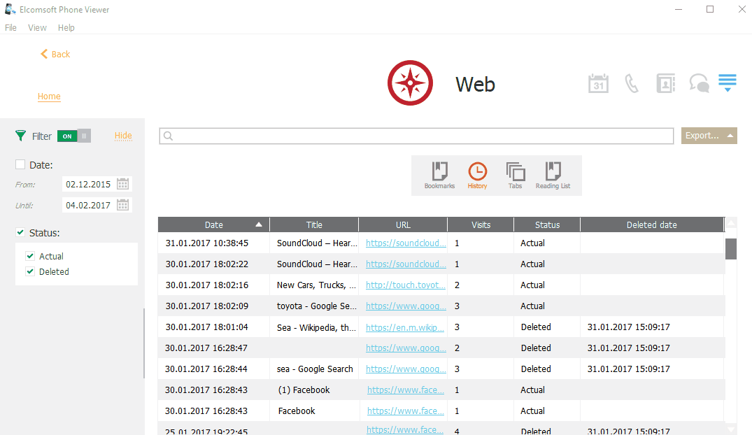Select the History view icon
The height and width of the screenshot is (435, 752).
(477, 175)
